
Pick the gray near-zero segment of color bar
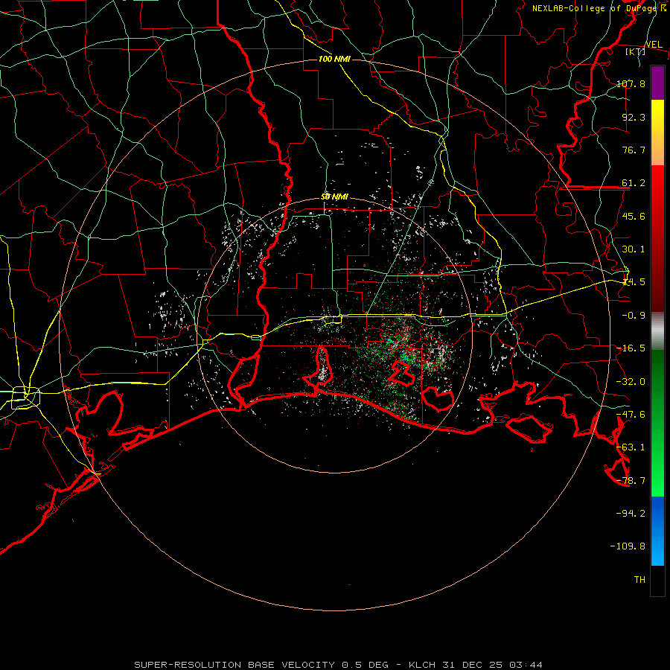[x=657, y=331]
